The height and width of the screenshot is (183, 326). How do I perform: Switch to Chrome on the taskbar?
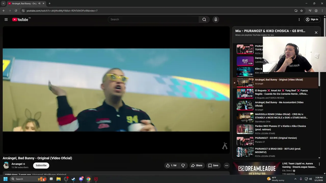pos(88,179)
